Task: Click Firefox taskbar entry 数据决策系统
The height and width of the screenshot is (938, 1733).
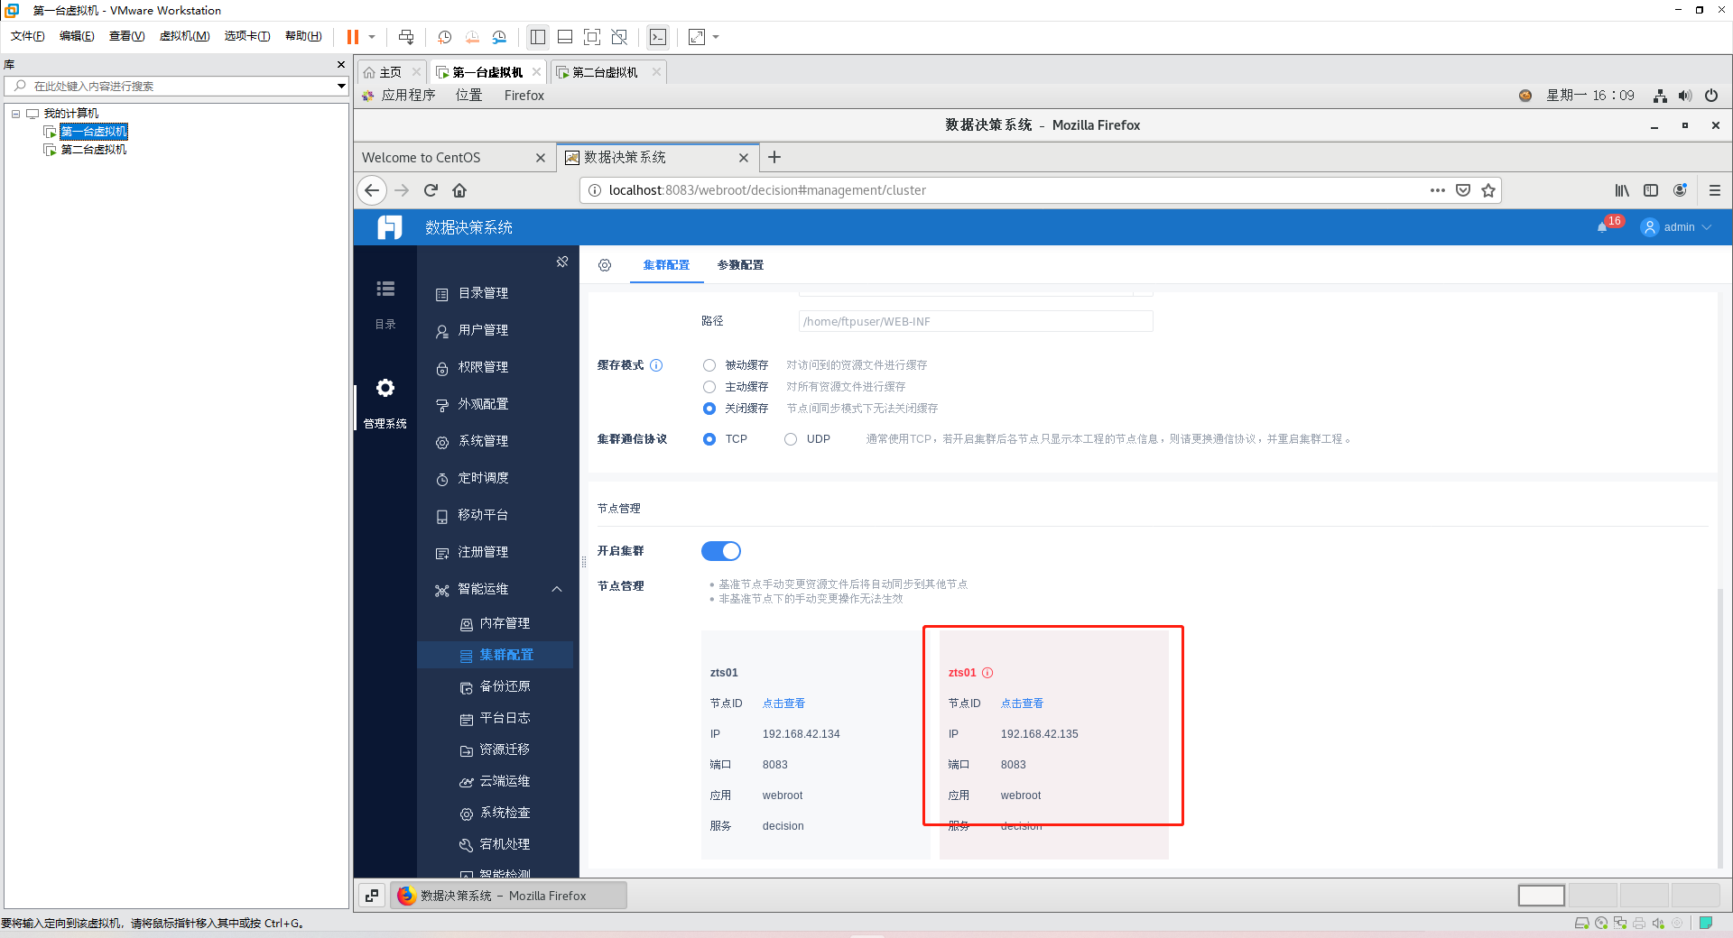Action: tap(508, 896)
